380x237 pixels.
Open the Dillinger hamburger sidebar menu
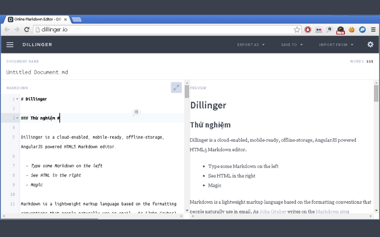pos(10,45)
